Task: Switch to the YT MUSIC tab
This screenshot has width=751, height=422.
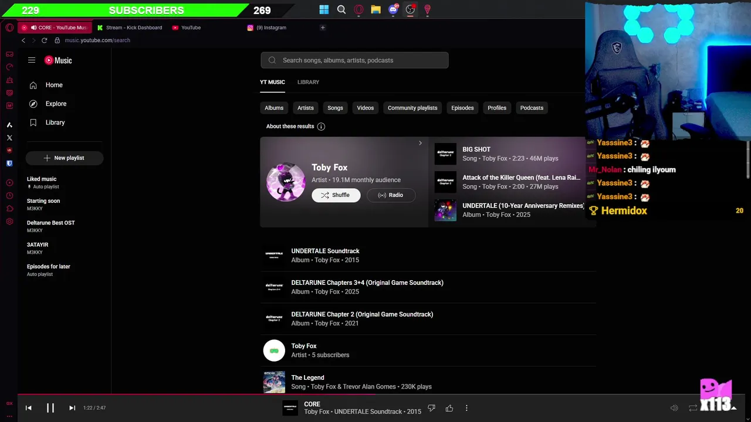Action: (272, 82)
